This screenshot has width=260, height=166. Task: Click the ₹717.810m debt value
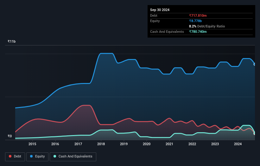click(198, 15)
